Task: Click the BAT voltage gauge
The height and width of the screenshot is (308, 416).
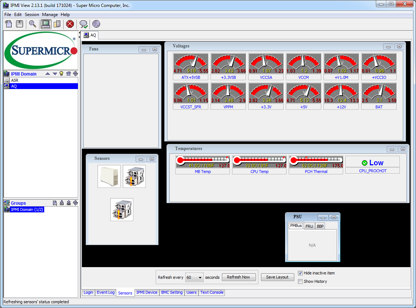Action: tap(379, 93)
